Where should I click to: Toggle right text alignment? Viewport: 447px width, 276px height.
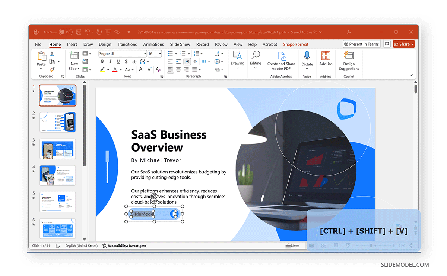[187, 69]
